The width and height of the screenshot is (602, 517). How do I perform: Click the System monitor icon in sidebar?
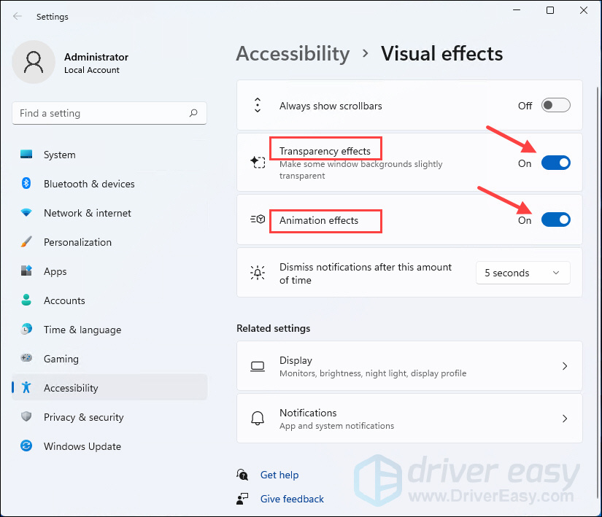[x=26, y=154]
